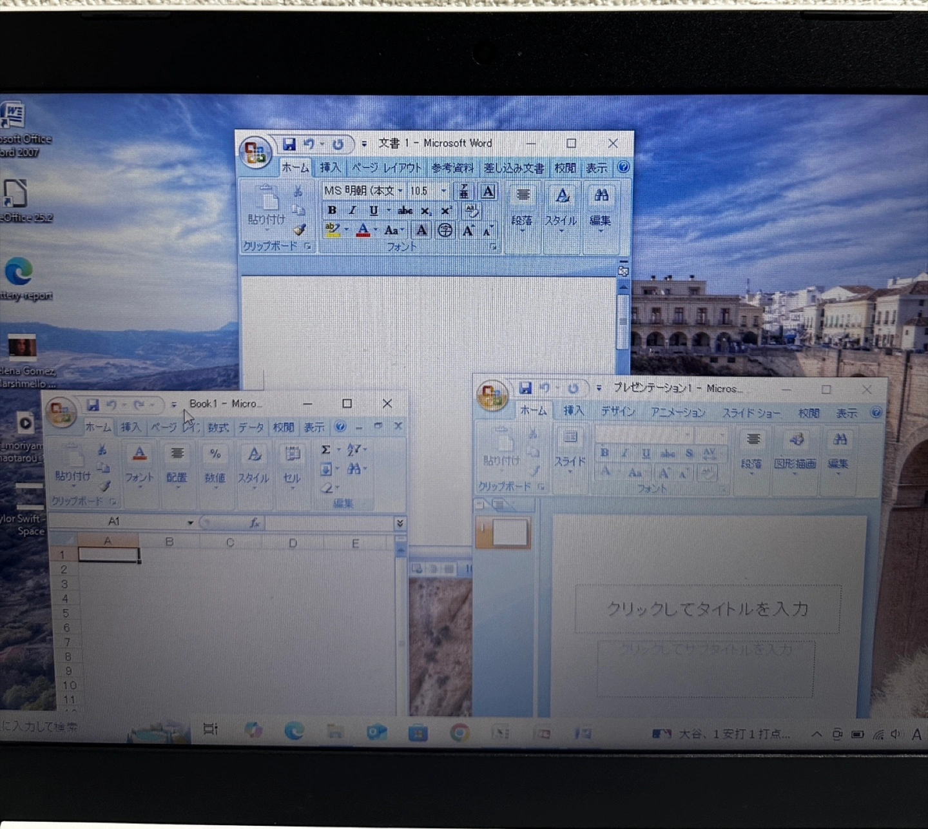Save the Word document via quick access
Screen dimensions: 928x829
tap(289, 144)
